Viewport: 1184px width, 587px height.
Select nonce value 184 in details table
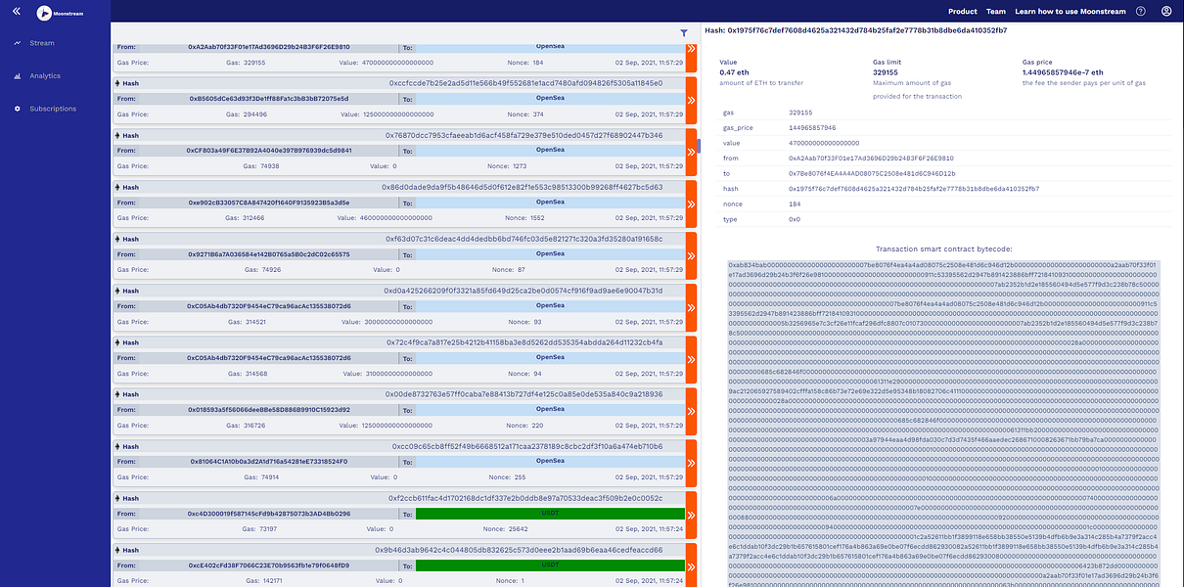coord(795,203)
